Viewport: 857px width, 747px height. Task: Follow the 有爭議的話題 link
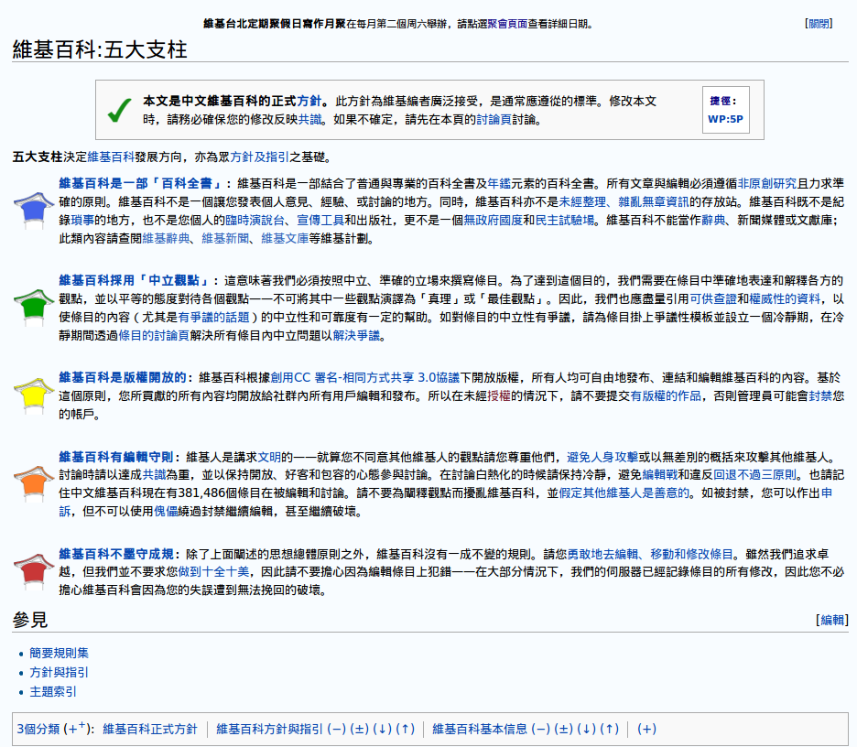pyautogui.click(x=213, y=317)
